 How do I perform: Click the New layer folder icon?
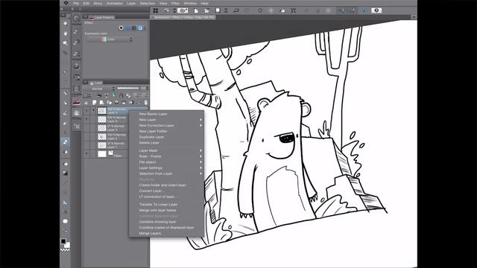(x=109, y=103)
